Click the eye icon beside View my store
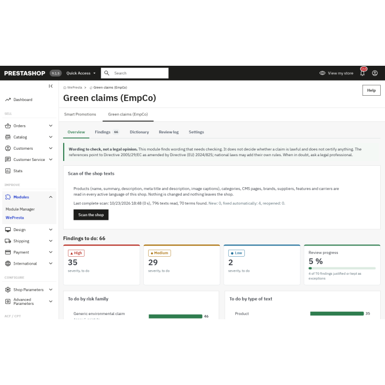 click(322, 73)
